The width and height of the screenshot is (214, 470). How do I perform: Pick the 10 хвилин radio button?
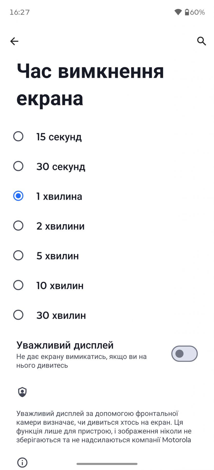[18, 285]
